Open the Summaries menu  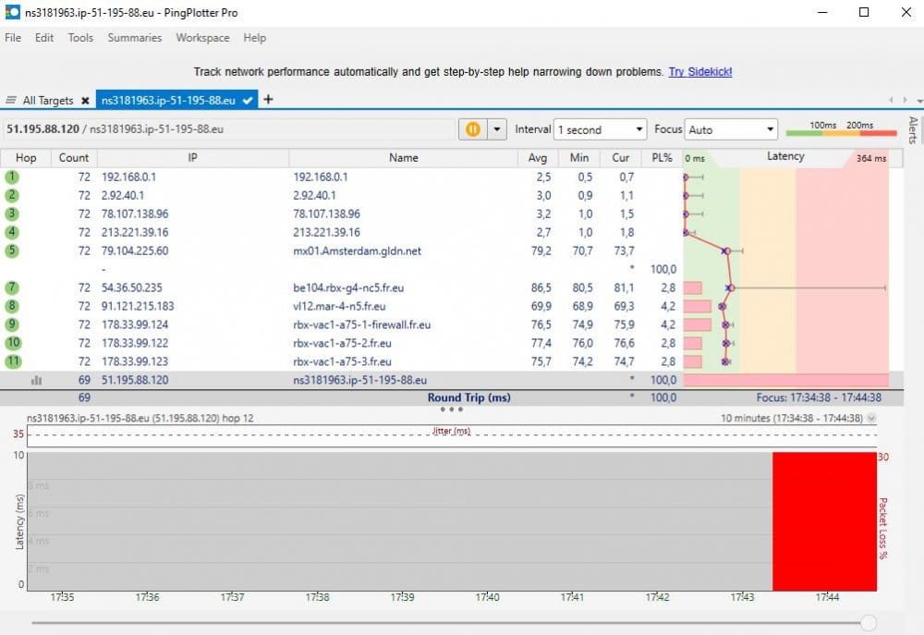pos(134,38)
